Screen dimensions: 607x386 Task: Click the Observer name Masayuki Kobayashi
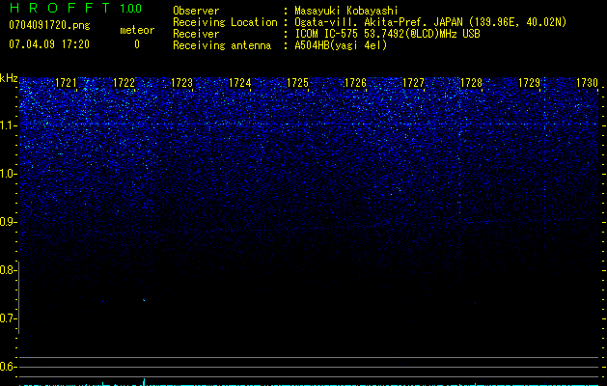tap(346, 11)
